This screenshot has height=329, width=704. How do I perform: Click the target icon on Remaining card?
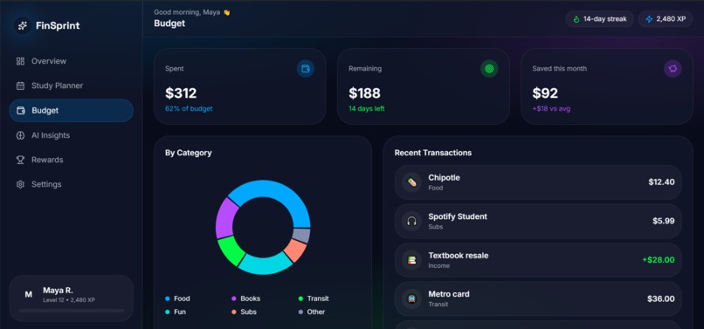(489, 69)
